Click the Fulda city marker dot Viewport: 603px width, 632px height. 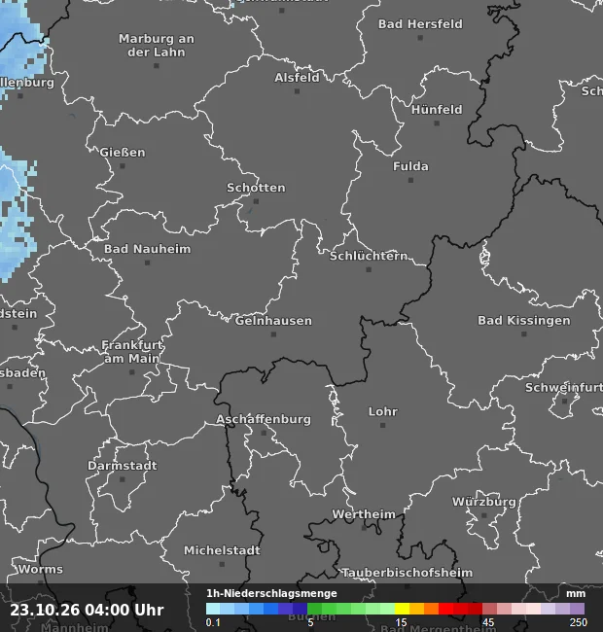(410, 180)
